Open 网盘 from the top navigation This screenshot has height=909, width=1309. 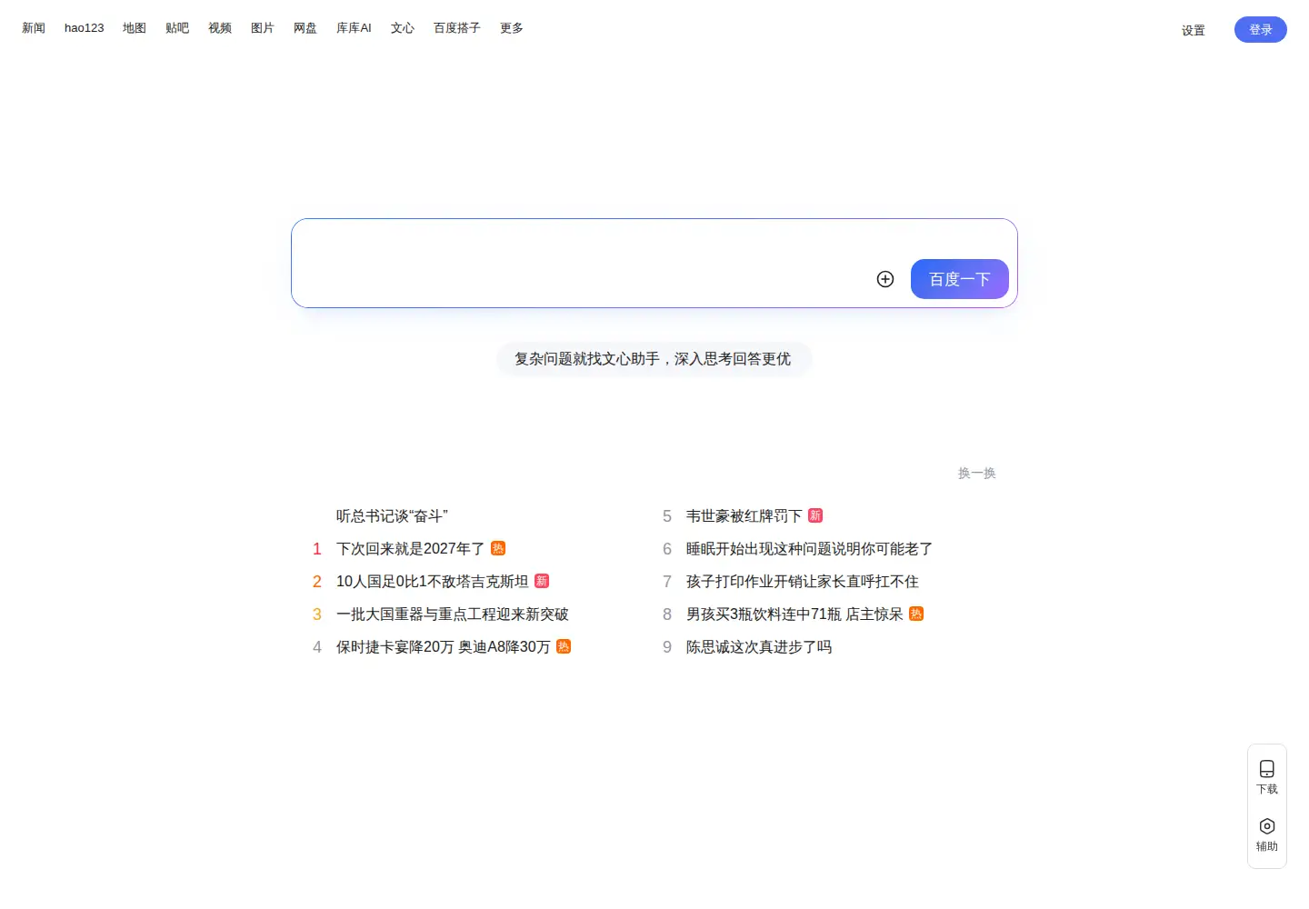coord(305,28)
